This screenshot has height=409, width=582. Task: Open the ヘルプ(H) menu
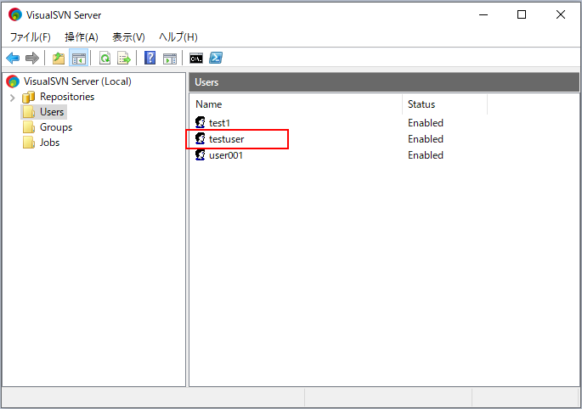[x=178, y=37]
